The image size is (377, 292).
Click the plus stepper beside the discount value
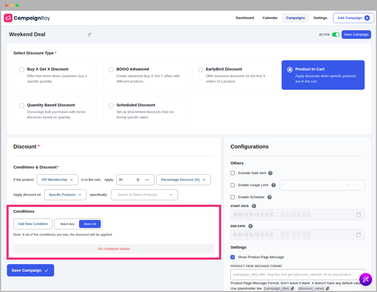138,180
